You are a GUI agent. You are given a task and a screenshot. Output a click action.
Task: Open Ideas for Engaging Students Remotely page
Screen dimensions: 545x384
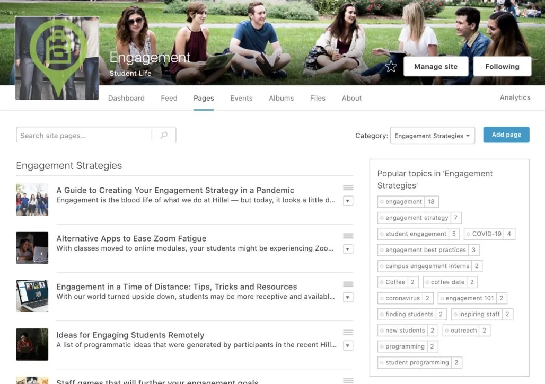pyautogui.click(x=130, y=335)
